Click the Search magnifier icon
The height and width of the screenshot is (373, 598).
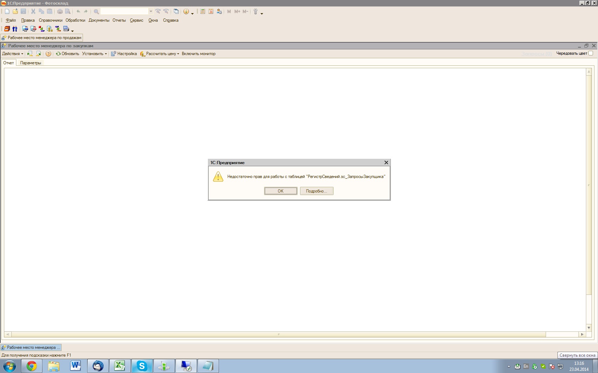pyautogui.click(x=96, y=12)
